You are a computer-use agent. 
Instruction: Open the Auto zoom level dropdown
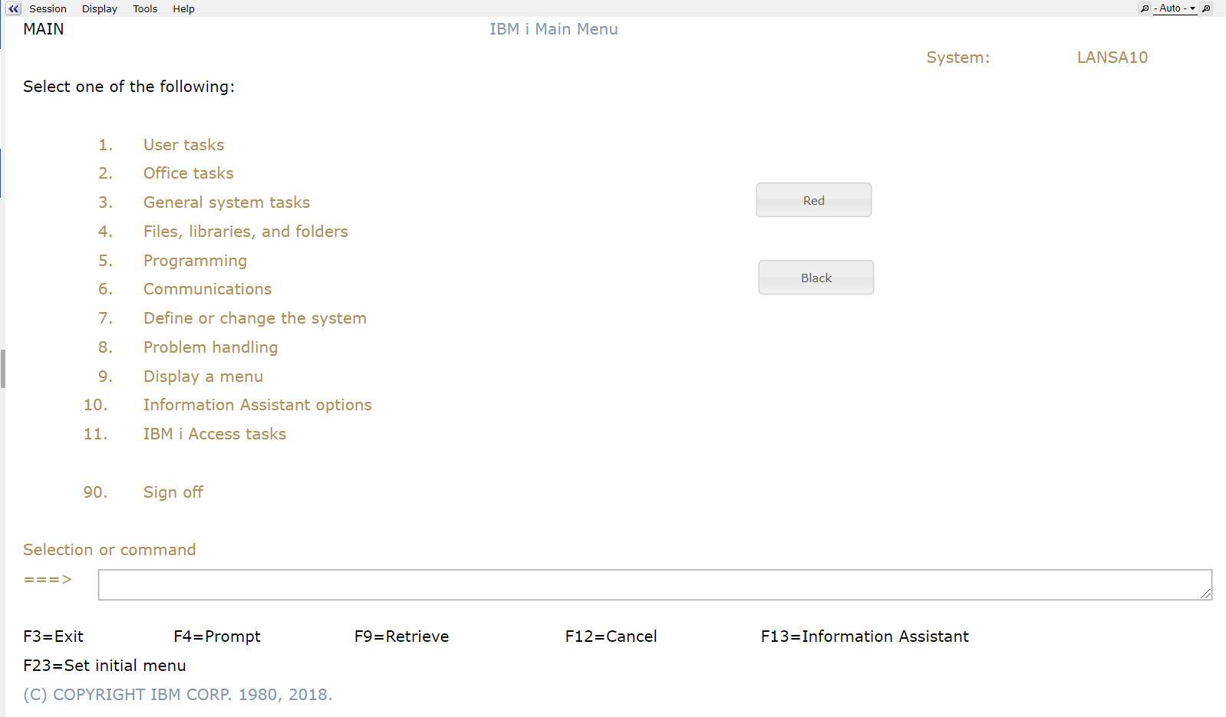coord(1176,8)
